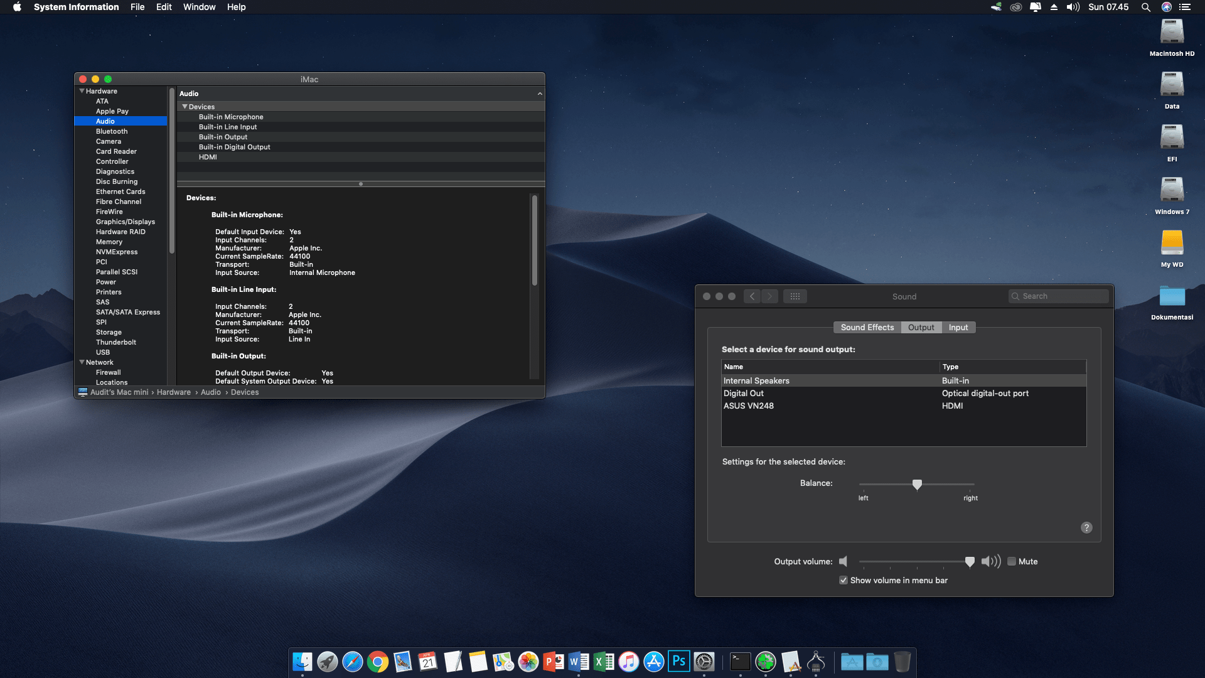Open the Windows 7 desktop drive
The height and width of the screenshot is (678, 1205).
(1172, 191)
